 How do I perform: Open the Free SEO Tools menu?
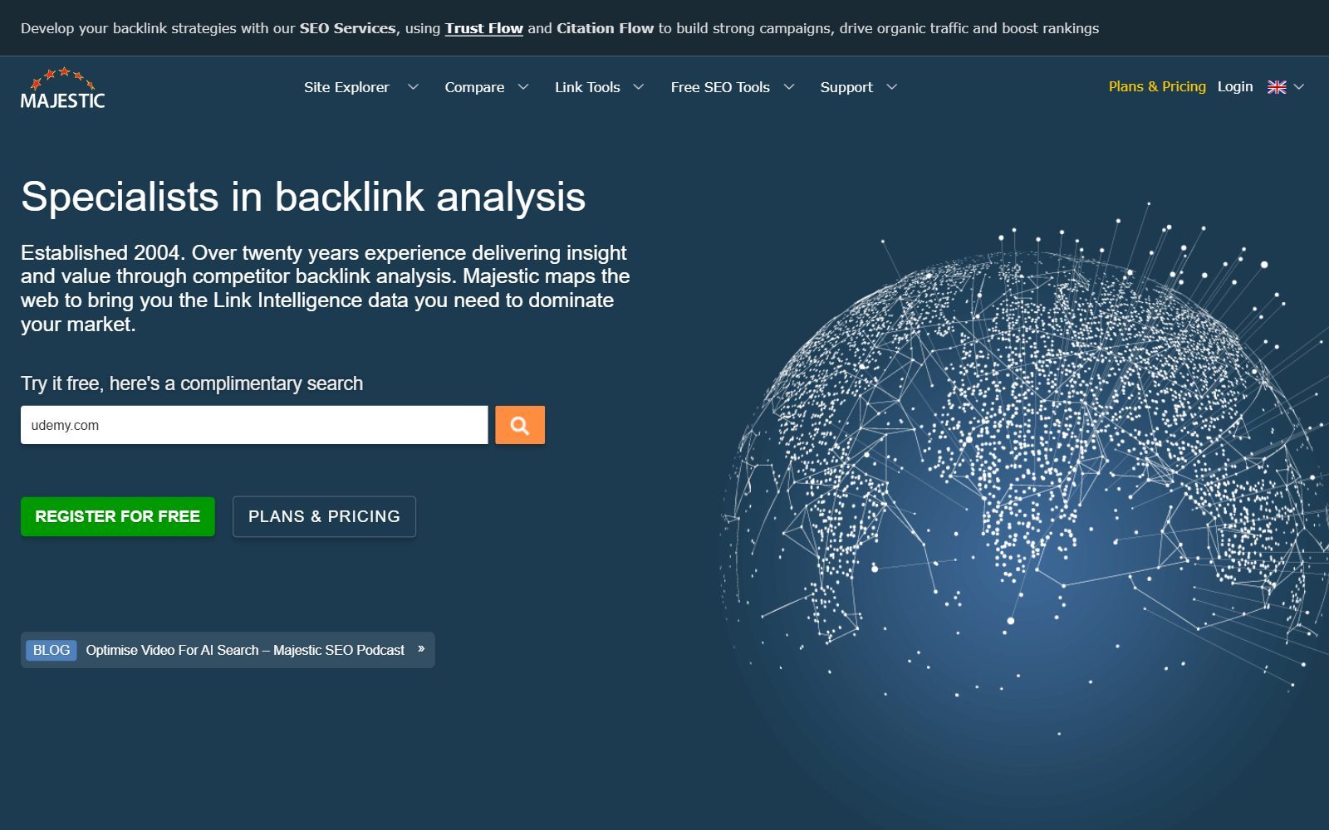720,87
